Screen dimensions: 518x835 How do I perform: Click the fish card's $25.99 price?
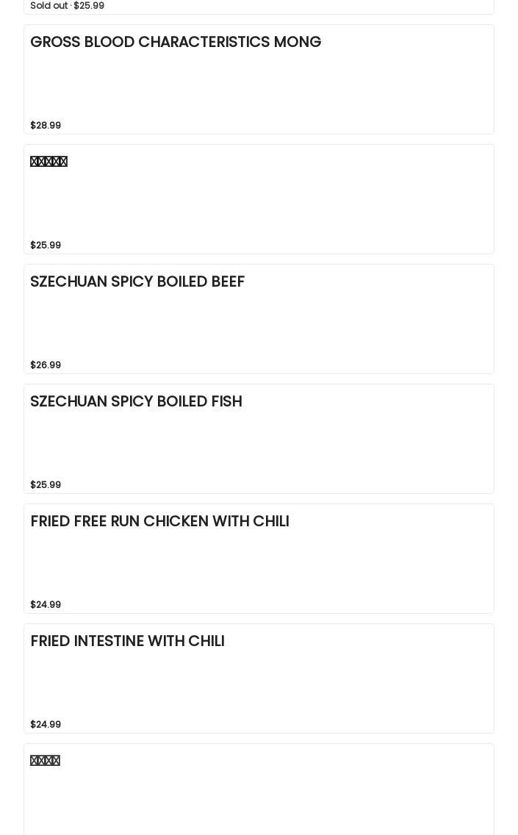[46, 485]
